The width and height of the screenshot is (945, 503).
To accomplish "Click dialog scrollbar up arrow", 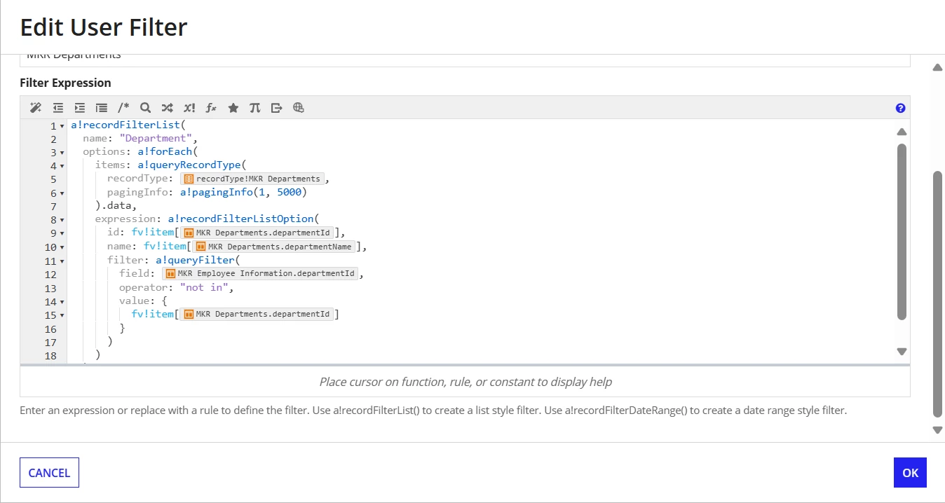I will point(937,67).
